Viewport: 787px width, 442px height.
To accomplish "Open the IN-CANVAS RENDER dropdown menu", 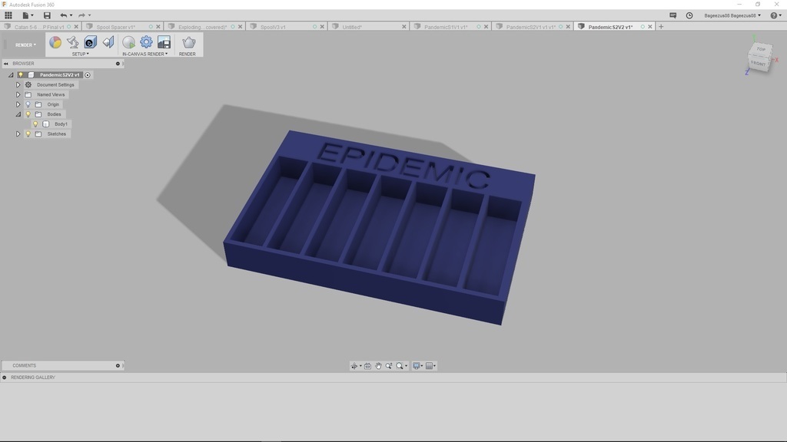I will pyautogui.click(x=145, y=54).
